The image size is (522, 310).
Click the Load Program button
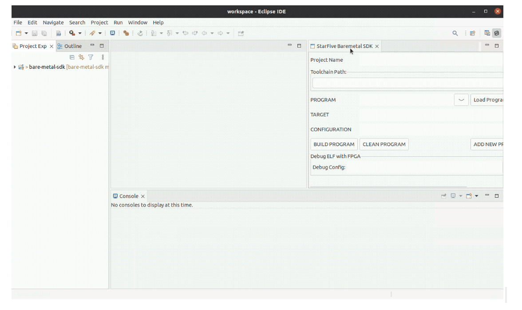(486, 100)
